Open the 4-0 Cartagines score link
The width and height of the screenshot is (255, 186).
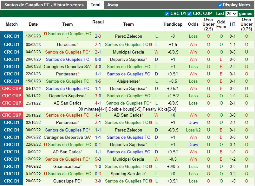[98, 67]
